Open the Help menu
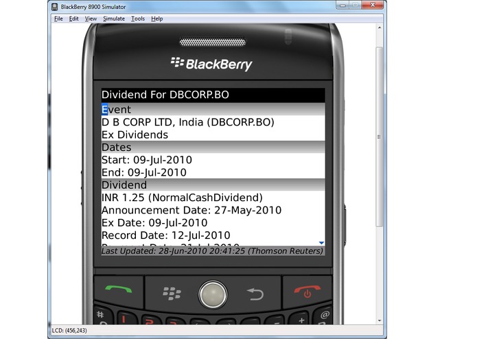 (157, 19)
